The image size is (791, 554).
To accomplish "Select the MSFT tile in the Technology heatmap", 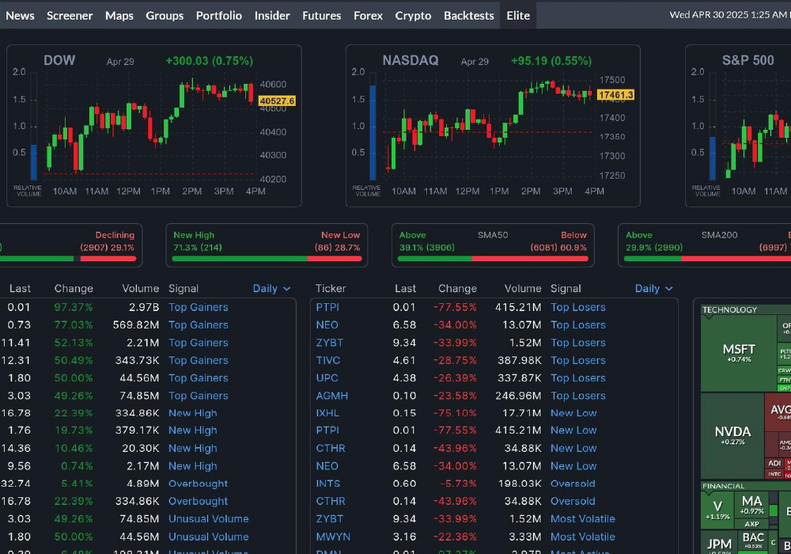I will tap(738, 353).
